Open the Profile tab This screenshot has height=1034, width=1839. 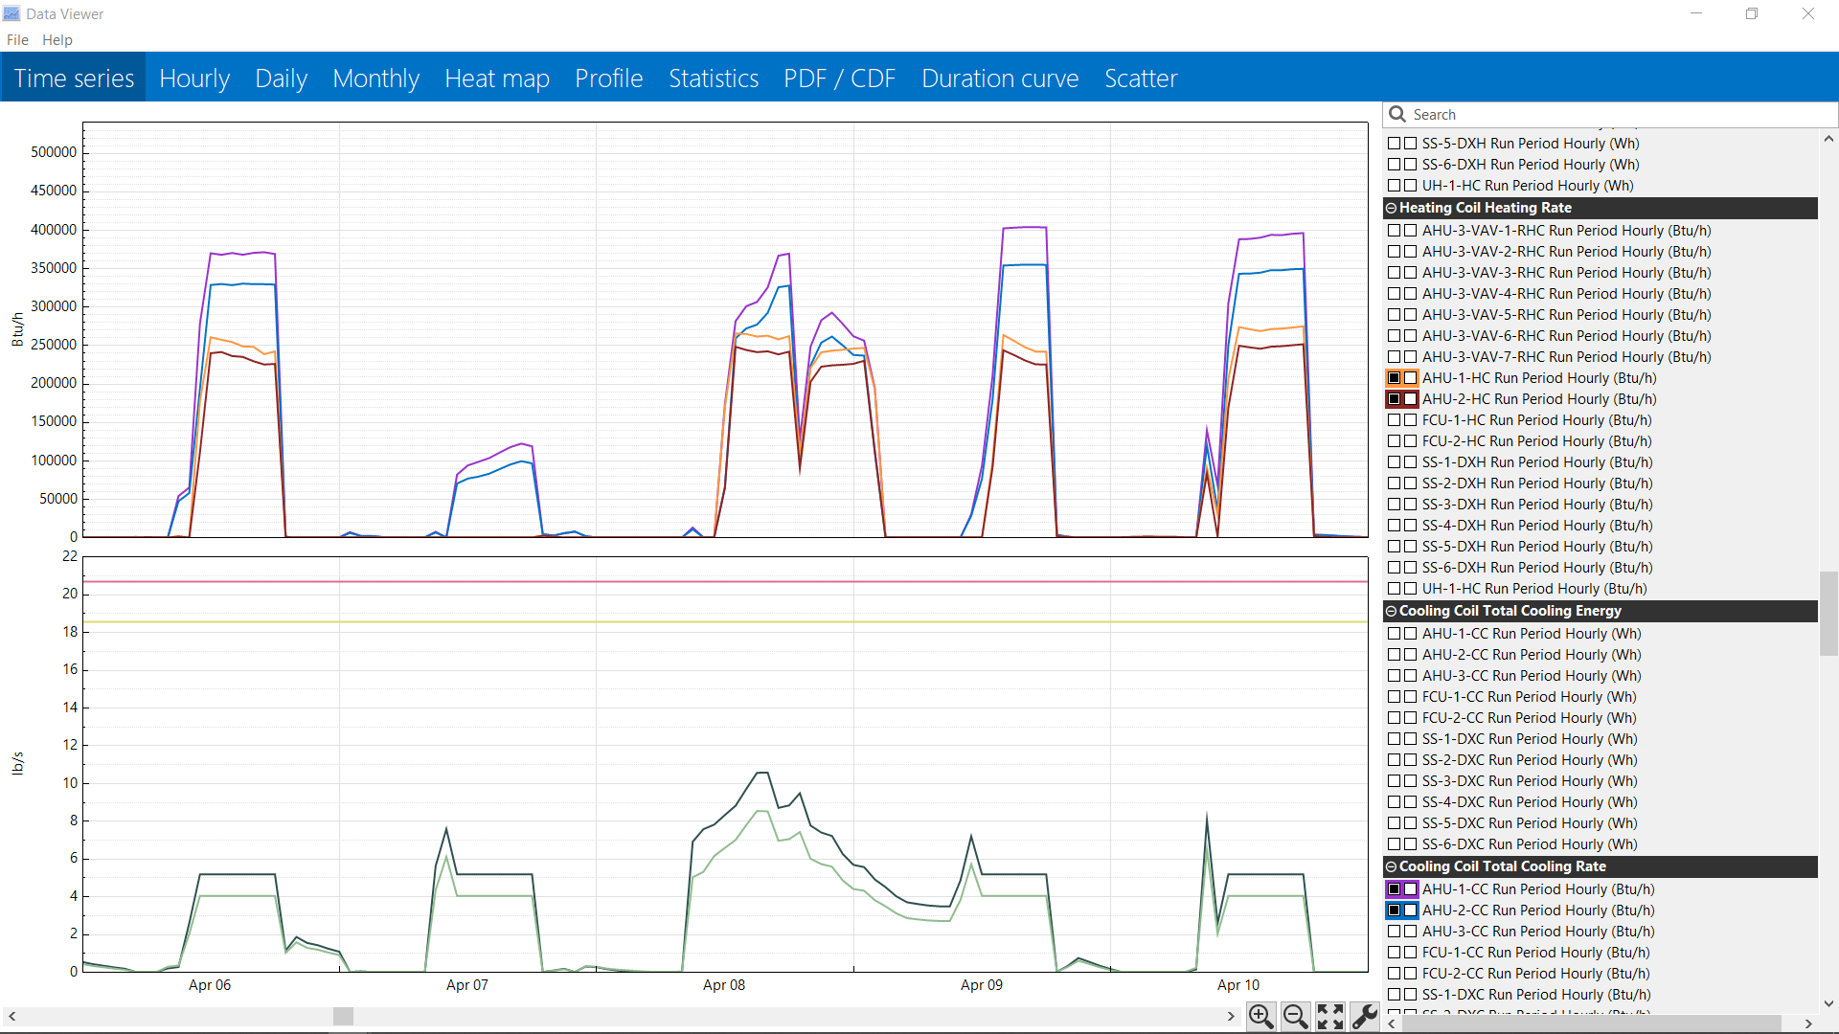609,78
